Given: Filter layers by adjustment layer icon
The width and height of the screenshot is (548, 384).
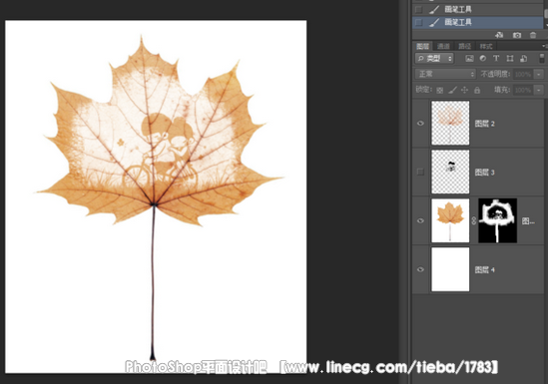Looking at the screenshot, I should [483, 58].
